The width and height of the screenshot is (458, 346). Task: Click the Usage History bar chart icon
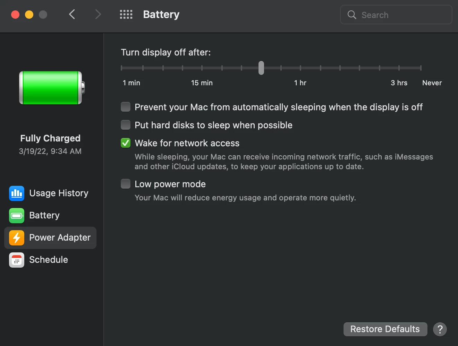pyautogui.click(x=17, y=193)
